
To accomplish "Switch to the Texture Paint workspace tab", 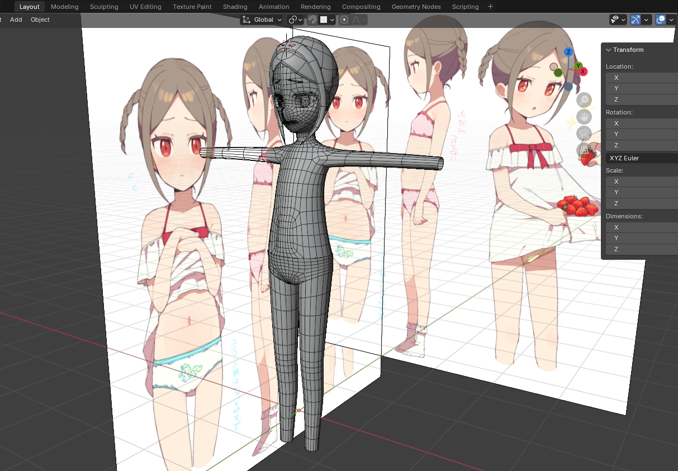I will pyautogui.click(x=192, y=7).
